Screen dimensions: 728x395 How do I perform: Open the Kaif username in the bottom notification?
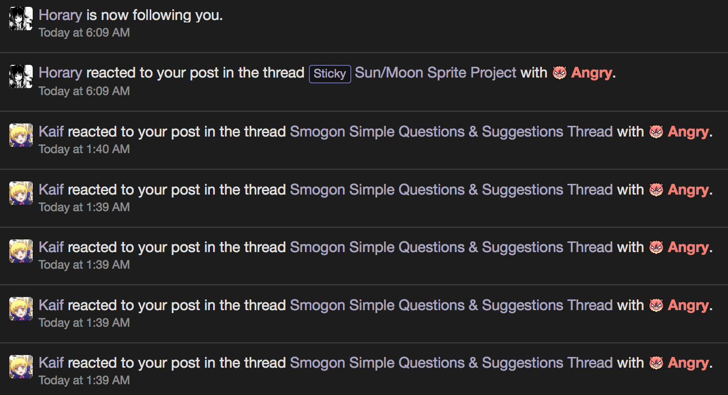pos(51,363)
